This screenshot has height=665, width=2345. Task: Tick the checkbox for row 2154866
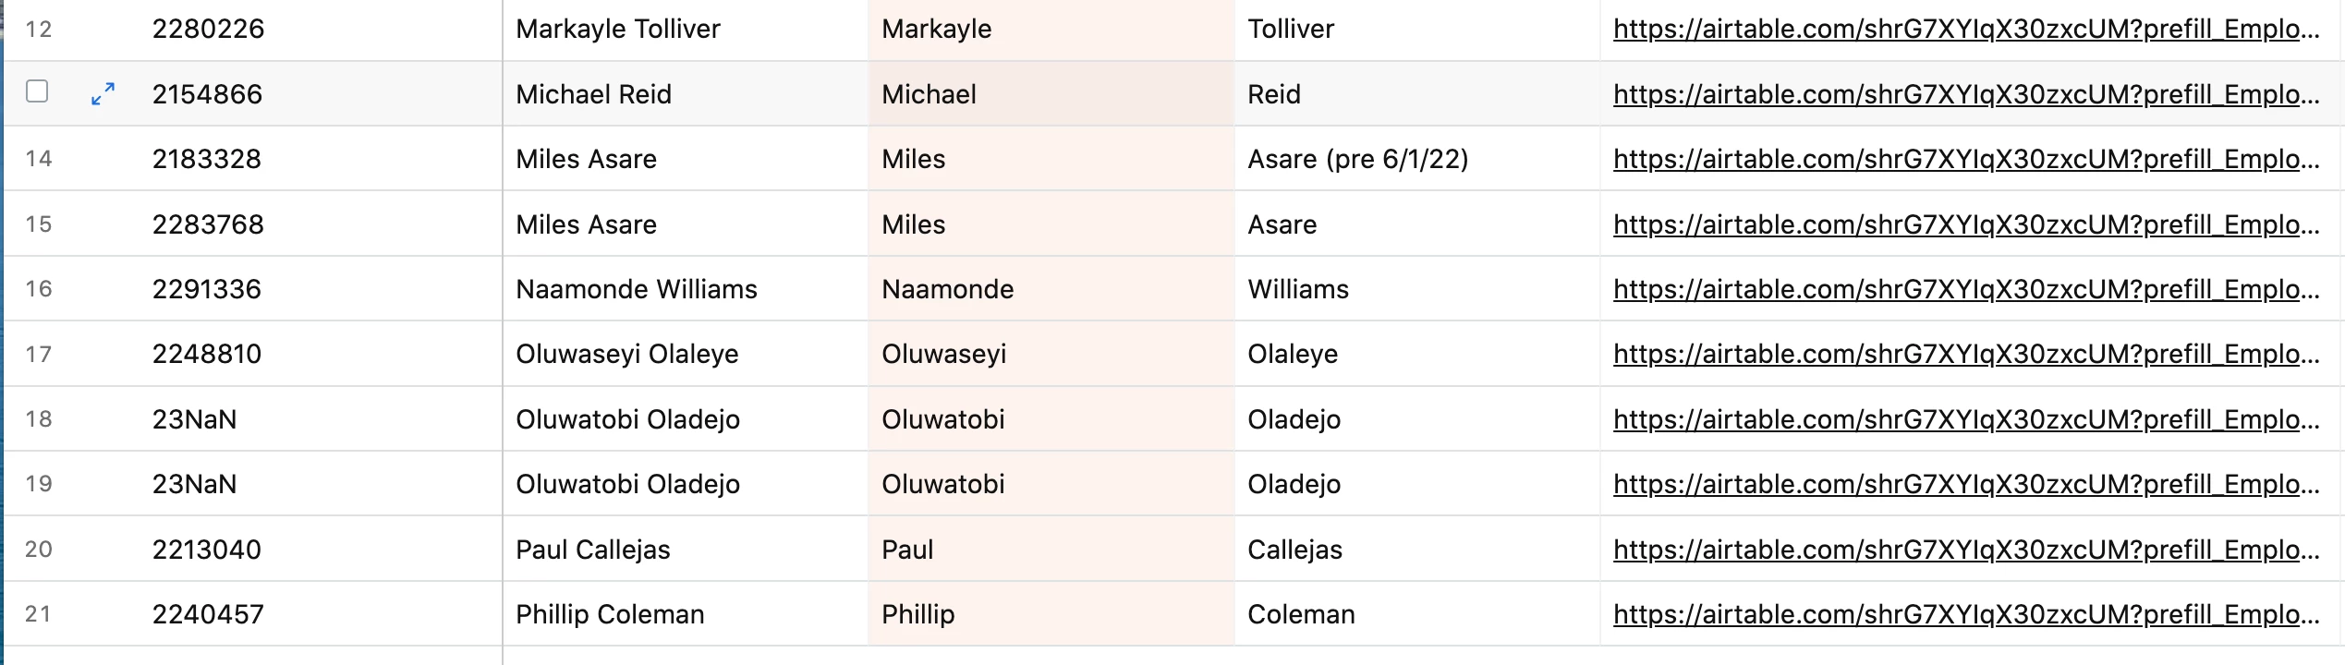[x=37, y=91]
